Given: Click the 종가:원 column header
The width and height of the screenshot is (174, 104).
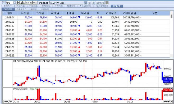Looking at the screenshot, I should coord(70,13).
